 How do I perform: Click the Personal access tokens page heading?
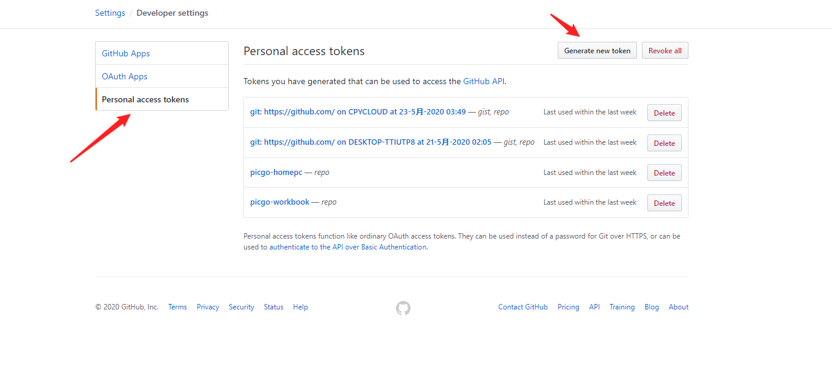(304, 51)
